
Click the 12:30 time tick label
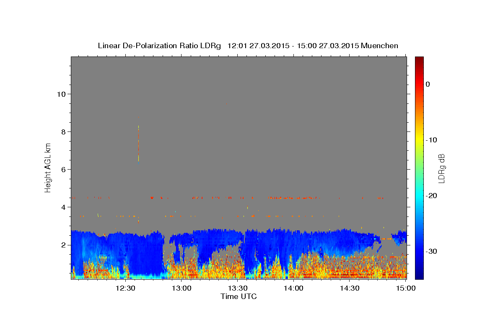coord(125,288)
